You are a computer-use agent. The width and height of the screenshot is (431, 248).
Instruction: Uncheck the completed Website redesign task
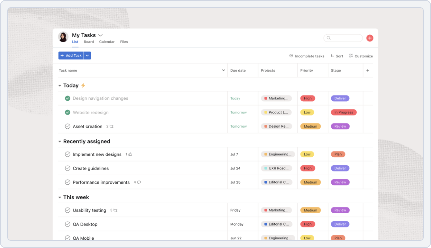click(68, 112)
